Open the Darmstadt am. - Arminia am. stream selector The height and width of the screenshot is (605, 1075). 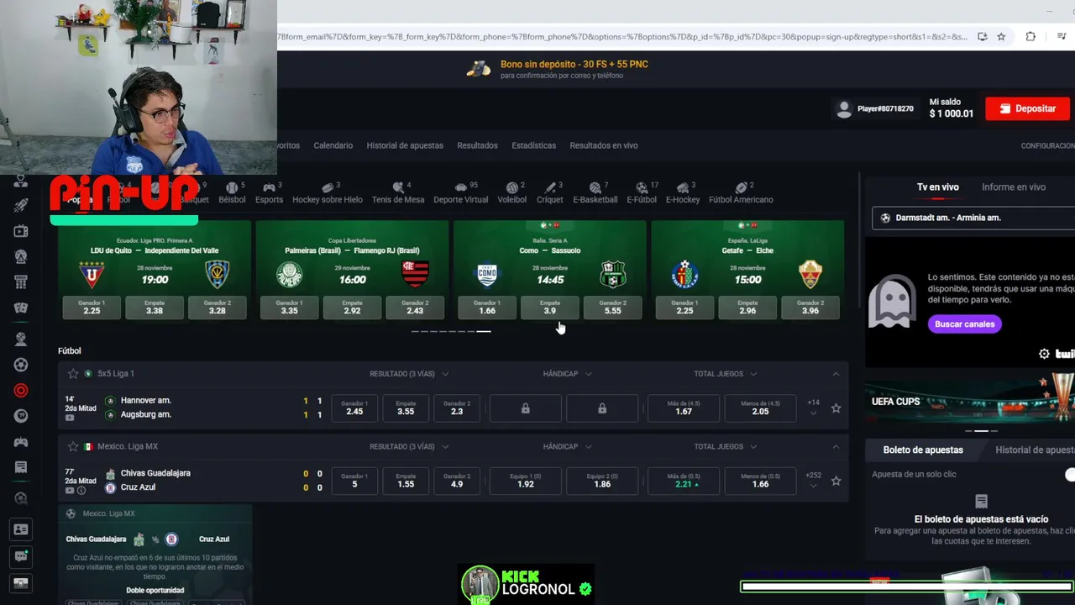[x=973, y=218]
